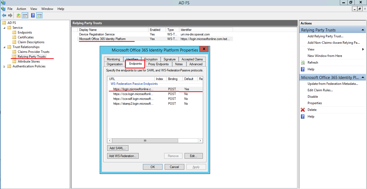367x189 pixels.
Task: Click the endpoints list horizontal scrollbar thumb
Action: click(145, 140)
